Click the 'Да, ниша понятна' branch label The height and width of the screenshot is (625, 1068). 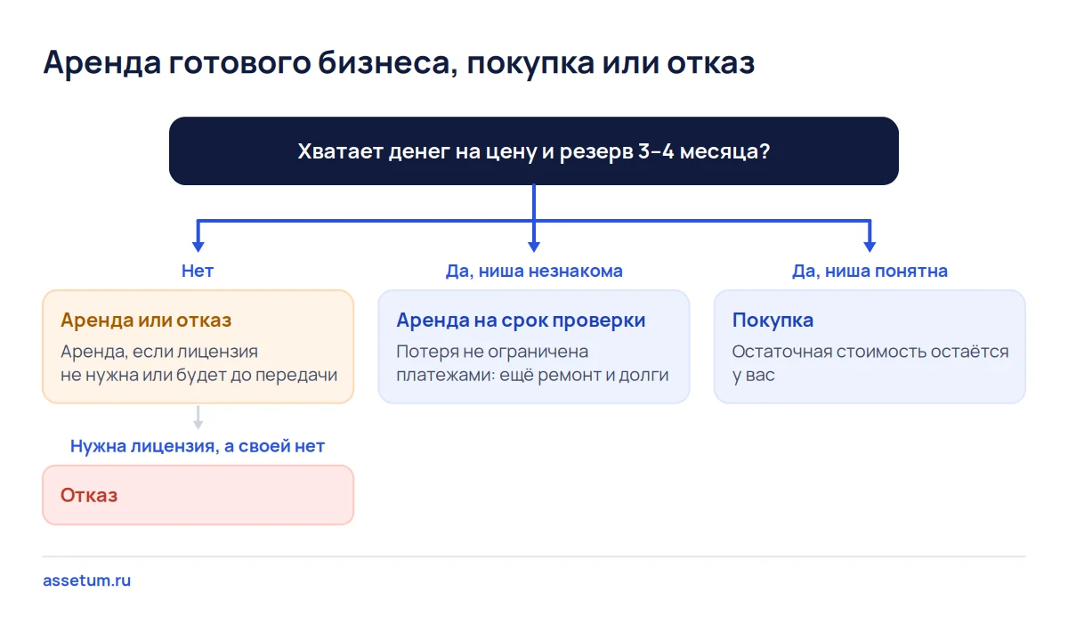click(870, 271)
